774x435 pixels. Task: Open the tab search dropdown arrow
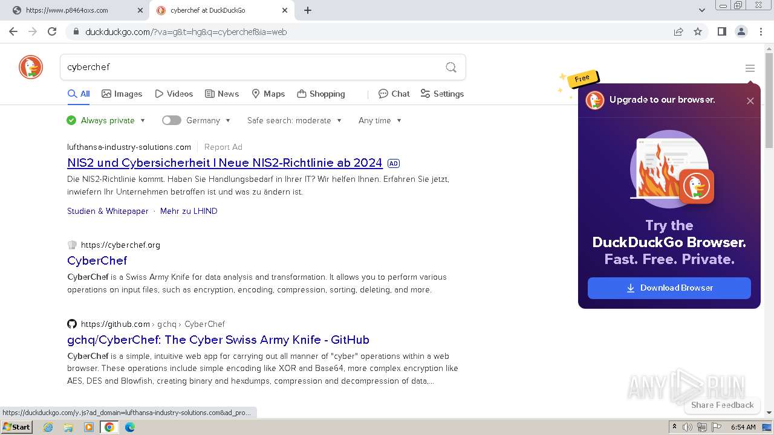701,10
